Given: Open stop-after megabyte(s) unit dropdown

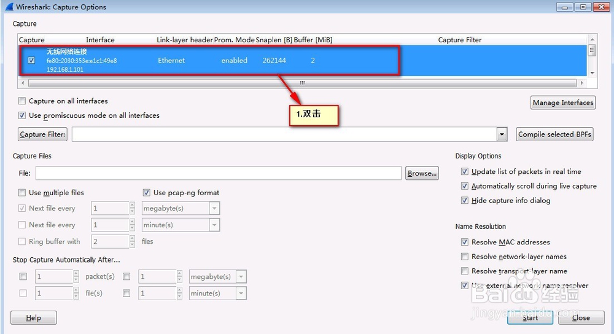Looking at the screenshot, I should [241, 276].
